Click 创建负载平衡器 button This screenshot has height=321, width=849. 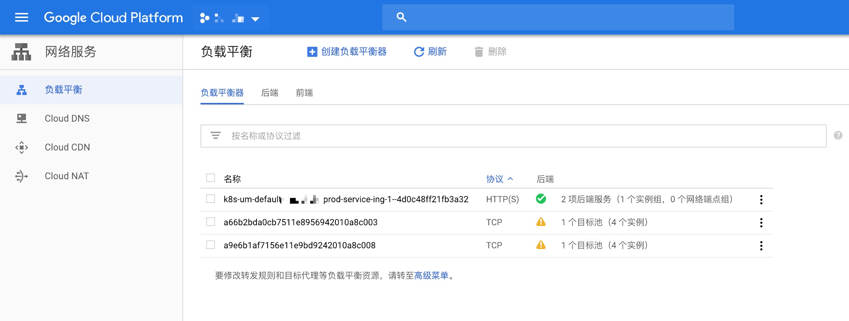[x=347, y=52]
